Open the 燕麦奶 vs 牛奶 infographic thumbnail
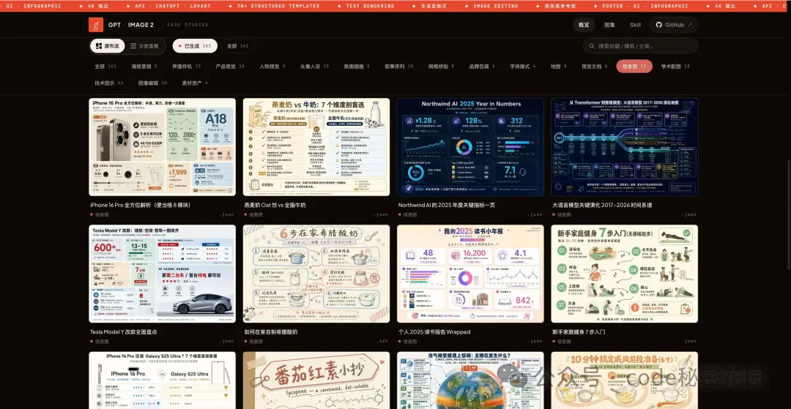 (316, 146)
